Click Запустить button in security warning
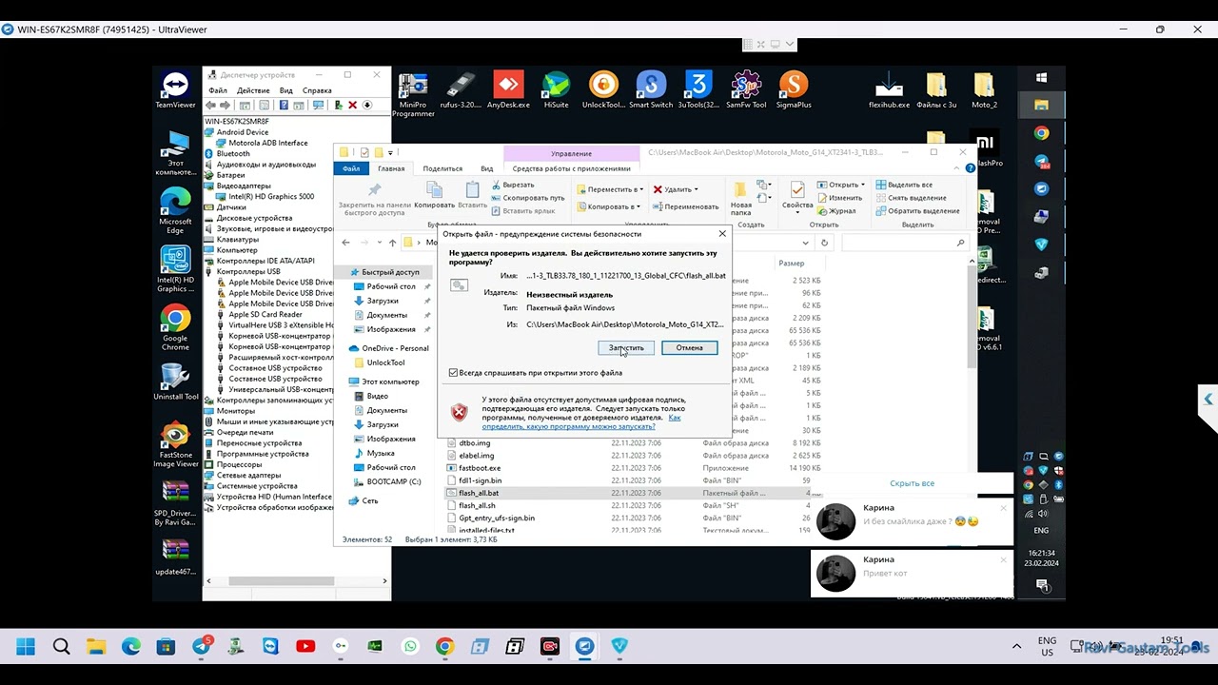 point(626,347)
